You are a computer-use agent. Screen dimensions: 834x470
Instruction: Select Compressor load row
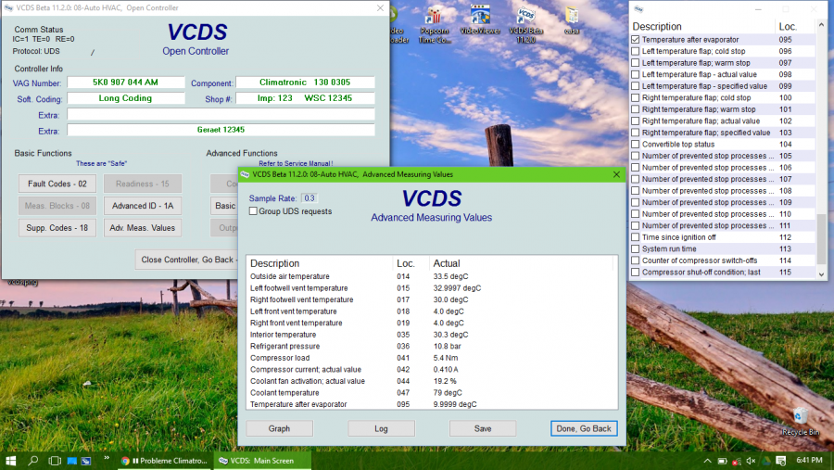pos(432,358)
